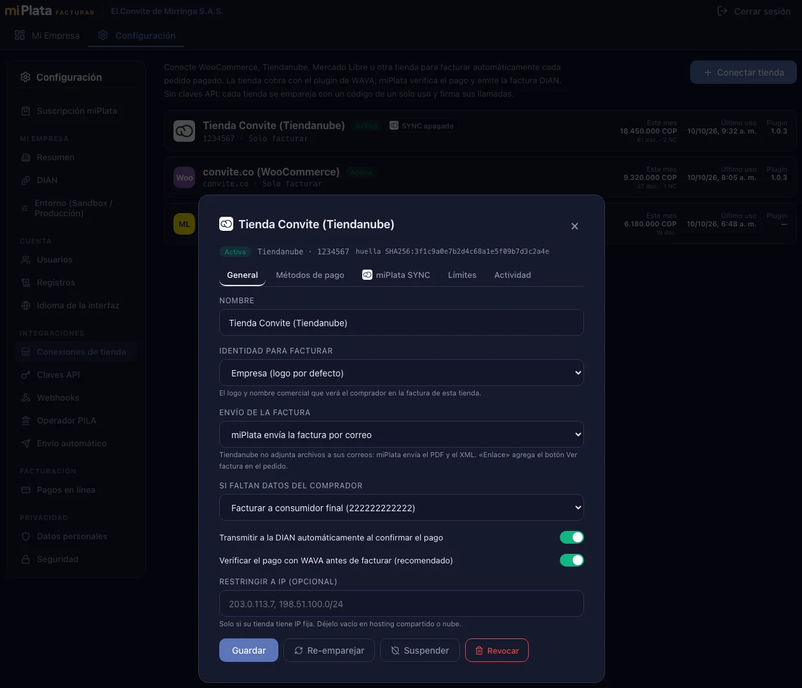Focus the Restringir a IP field
802x688 pixels.
(x=402, y=603)
